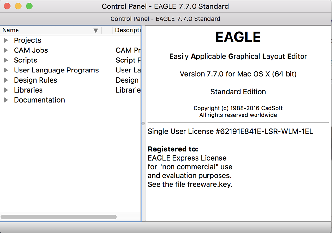
Task: Expand the User Language Programs triangle
Action: tap(6, 70)
